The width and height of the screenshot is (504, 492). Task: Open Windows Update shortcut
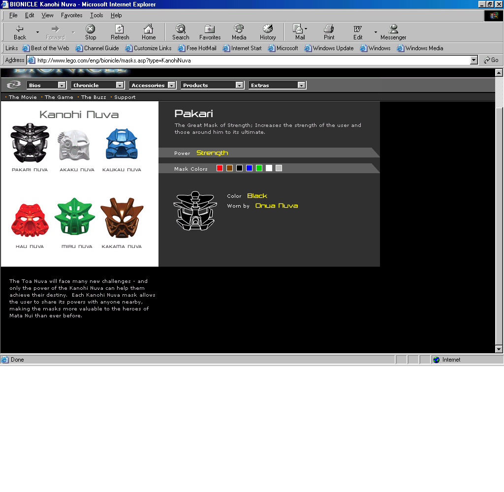(x=329, y=48)
